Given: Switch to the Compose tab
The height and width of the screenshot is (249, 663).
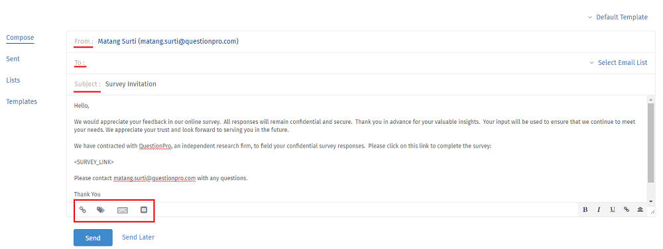Looking at the screenshot, I should 20,38.
